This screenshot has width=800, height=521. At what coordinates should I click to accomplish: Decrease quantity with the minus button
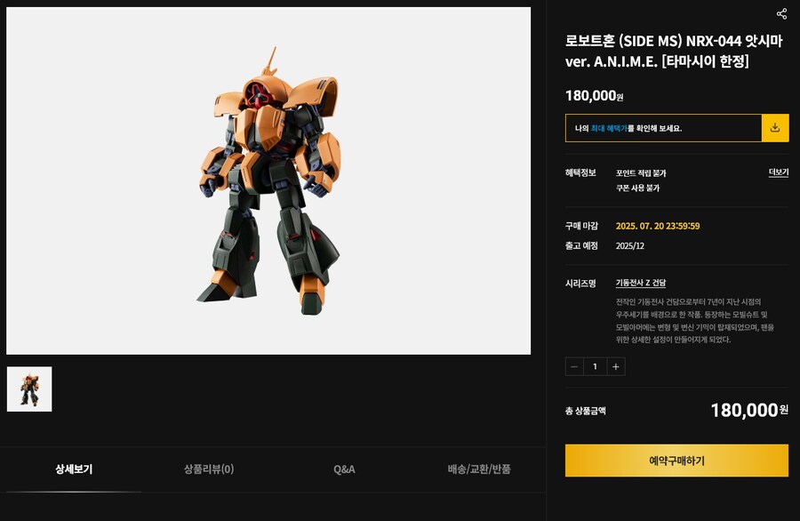pyautogui.click(x=574, y=366)
